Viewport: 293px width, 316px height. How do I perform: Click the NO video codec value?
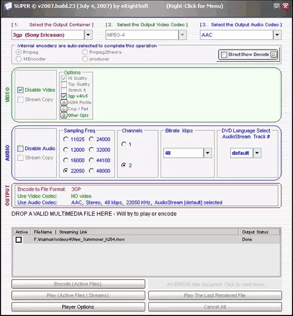click(x=81, y=196)
